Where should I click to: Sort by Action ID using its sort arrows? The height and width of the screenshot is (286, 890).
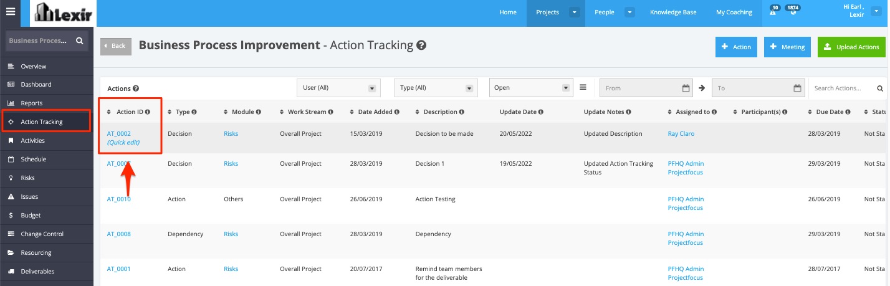110,112
